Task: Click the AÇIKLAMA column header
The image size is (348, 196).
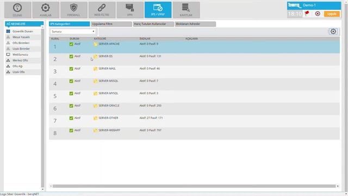Action: 191,39
